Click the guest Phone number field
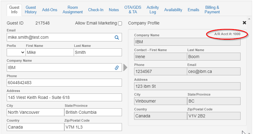Image resolution: width=253 pixels, height=134 pixels. tap(64, 83)
